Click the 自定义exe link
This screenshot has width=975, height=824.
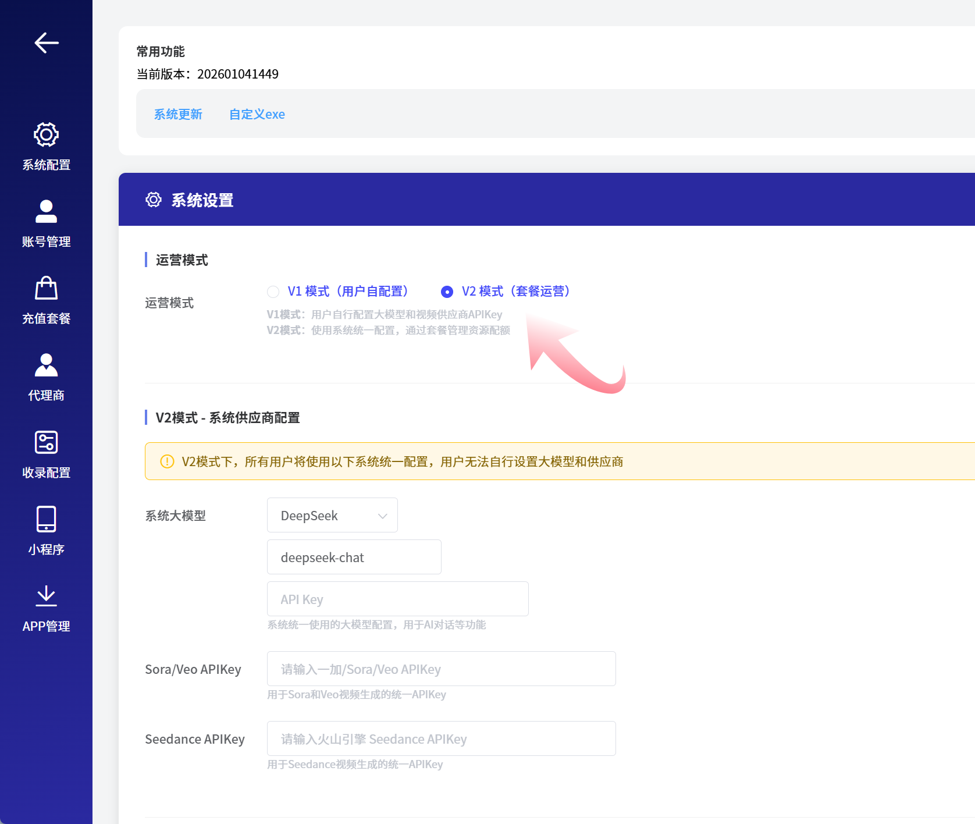257,114
